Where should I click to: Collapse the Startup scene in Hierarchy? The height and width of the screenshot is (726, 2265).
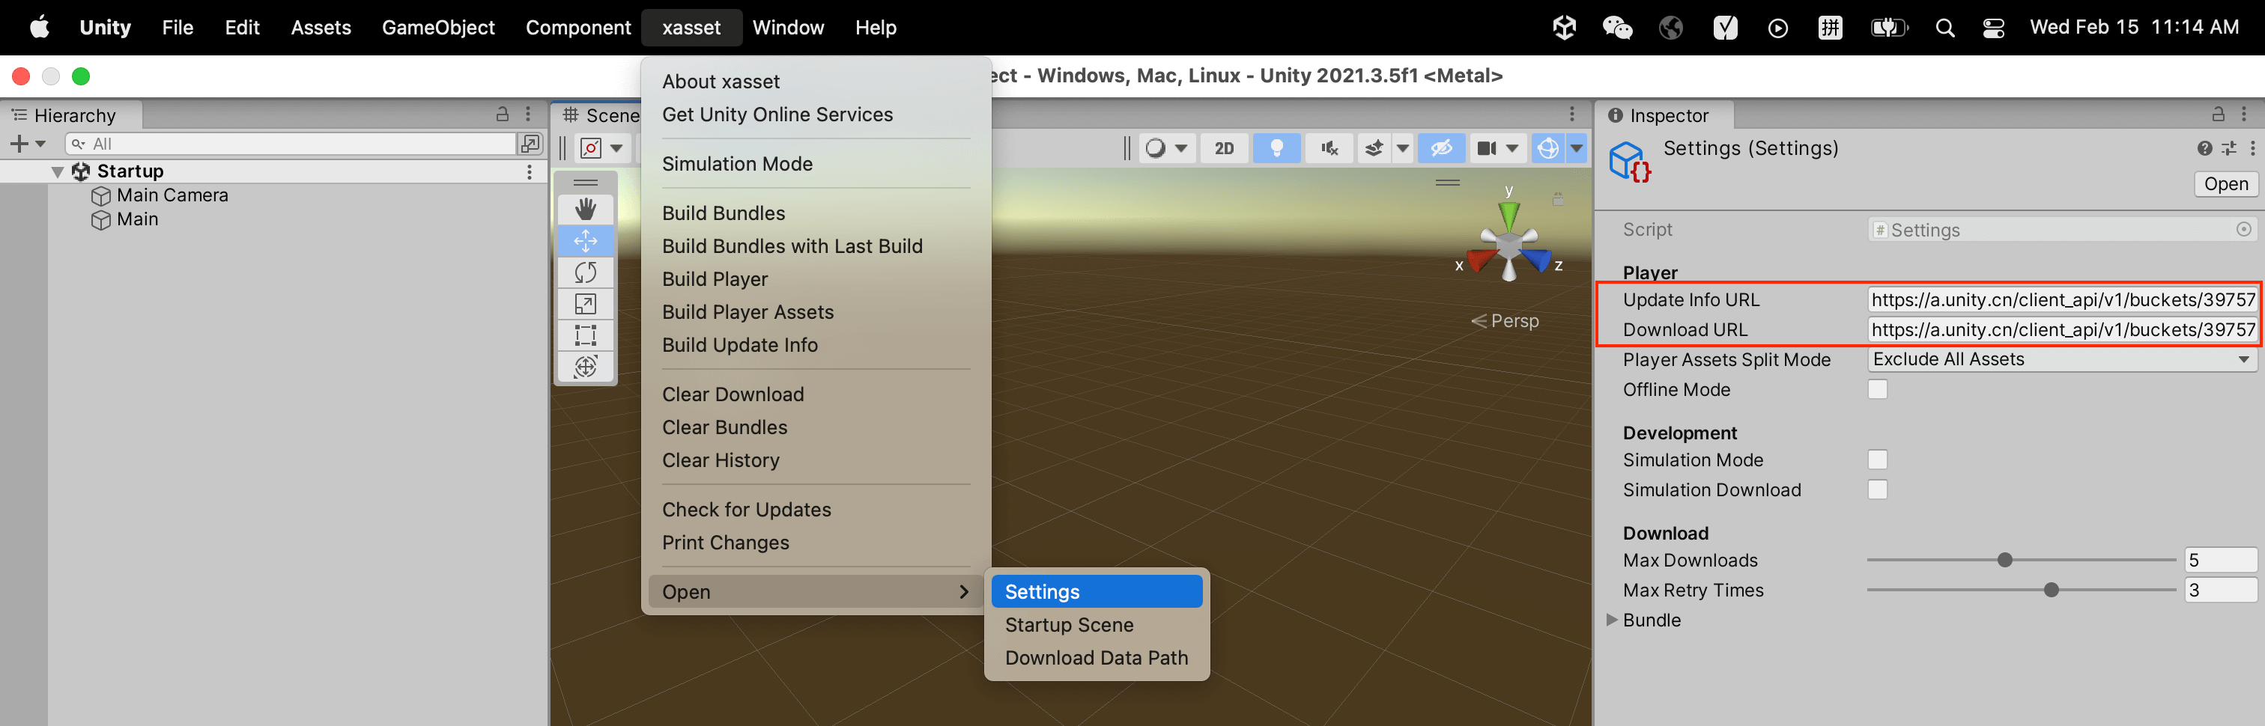tap(58, 171)
